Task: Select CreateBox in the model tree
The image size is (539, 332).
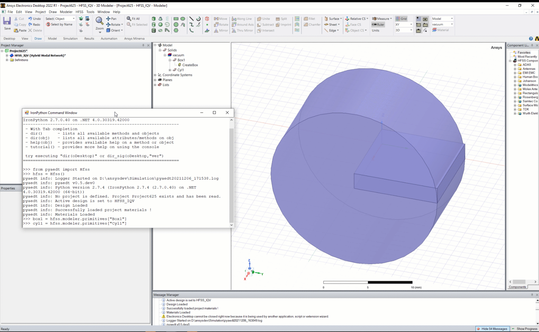Action: pyautogui.click(x=190, y=65)
